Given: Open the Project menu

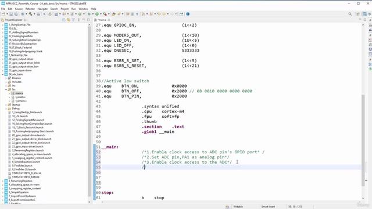Looking at the screenshot, I should (x=65, y=9).
